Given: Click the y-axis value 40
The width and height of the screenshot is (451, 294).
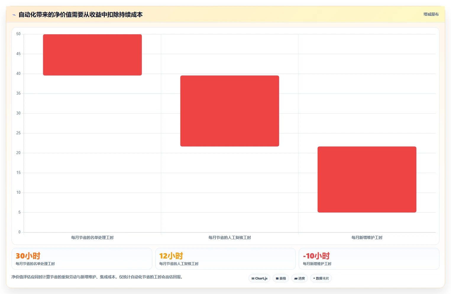Looking at the screenshot, I should pos(18,74).
